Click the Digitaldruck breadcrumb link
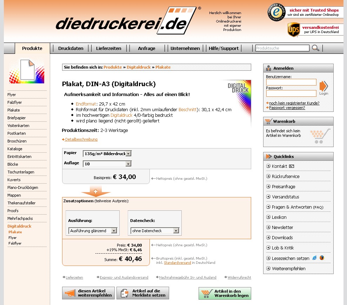This screenshot has width=347, height=305. [x=139, y=67]
